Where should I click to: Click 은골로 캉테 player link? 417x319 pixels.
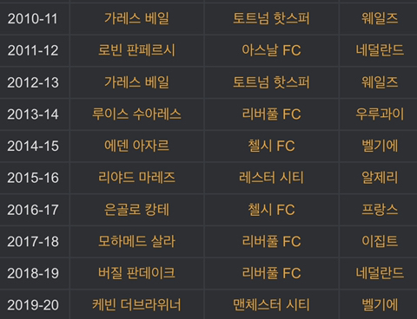coord(136,210)
